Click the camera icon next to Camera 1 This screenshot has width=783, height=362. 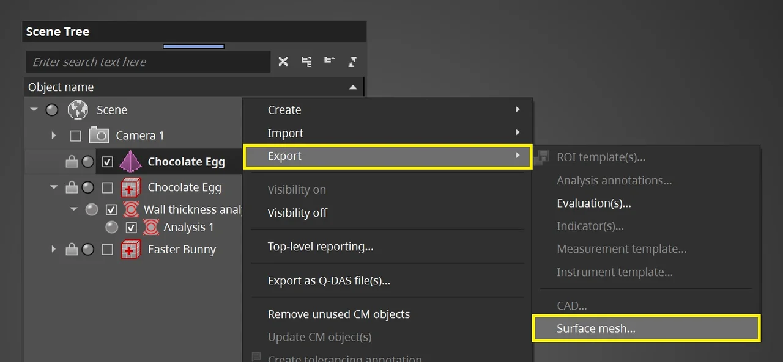(98, 135)
